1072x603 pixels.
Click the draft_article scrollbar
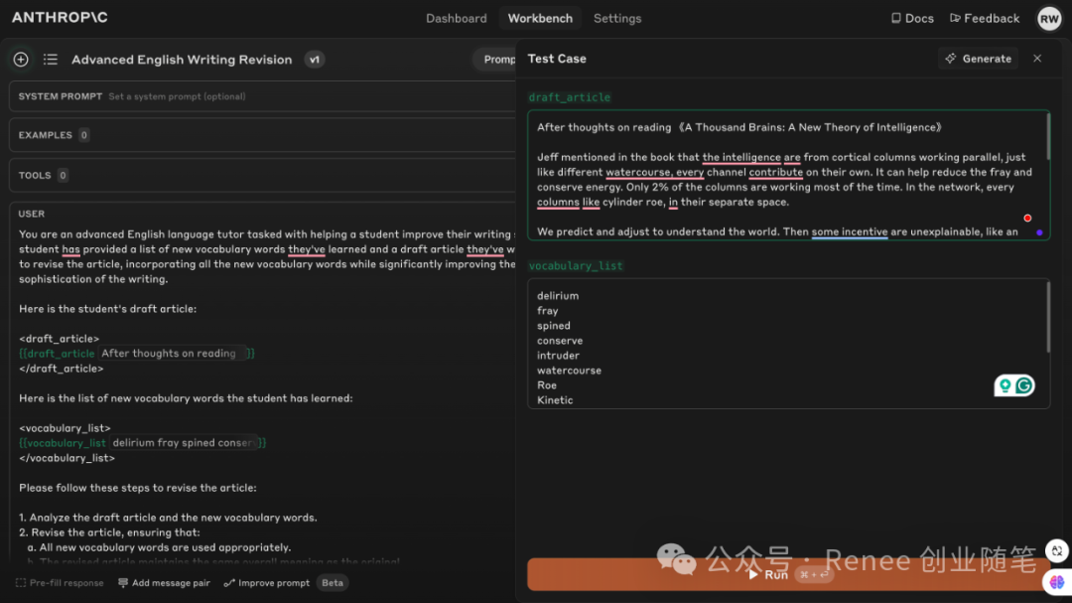coord(1047,137)
